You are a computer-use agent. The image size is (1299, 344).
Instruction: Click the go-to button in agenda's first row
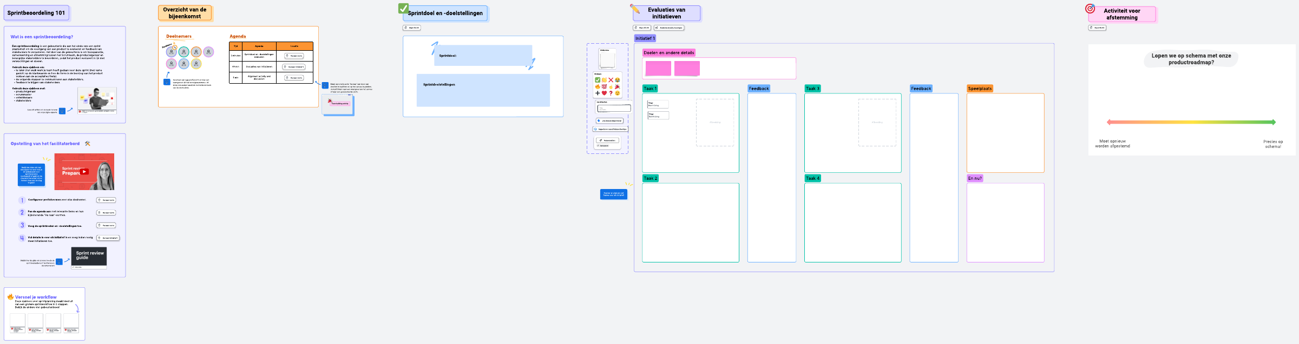[x=294, y=56]
